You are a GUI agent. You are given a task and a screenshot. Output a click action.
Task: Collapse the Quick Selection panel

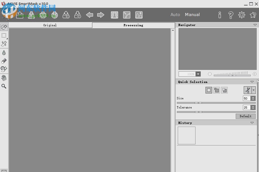pos(252,82)
